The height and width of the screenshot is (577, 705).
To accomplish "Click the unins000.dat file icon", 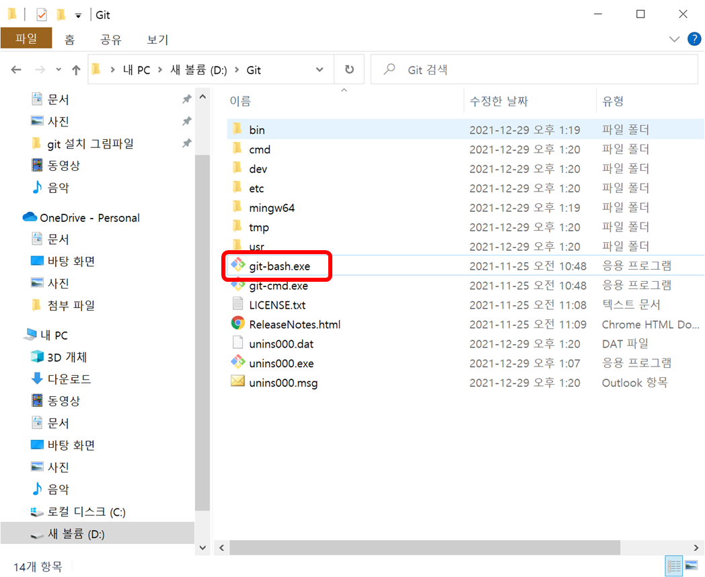I will (238, 343).
